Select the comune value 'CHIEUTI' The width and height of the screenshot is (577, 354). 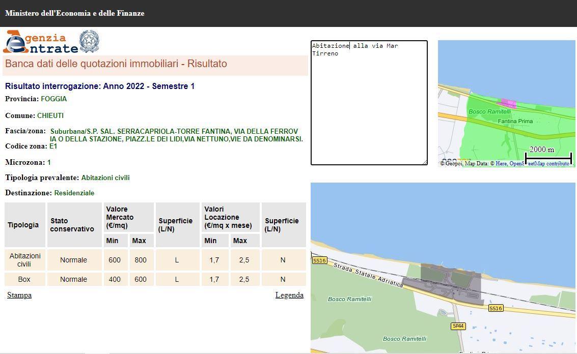point(50,116)
